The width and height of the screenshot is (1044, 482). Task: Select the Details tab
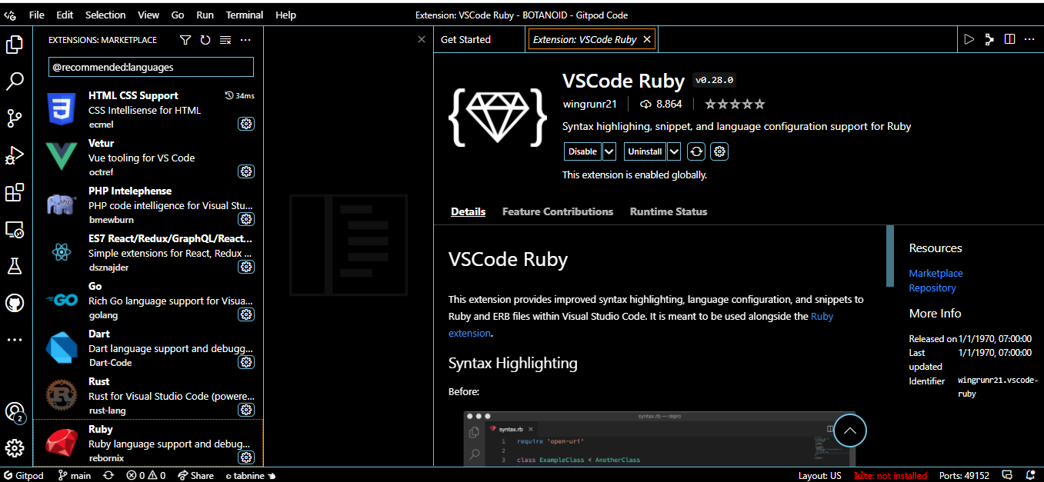pos(468,211)
